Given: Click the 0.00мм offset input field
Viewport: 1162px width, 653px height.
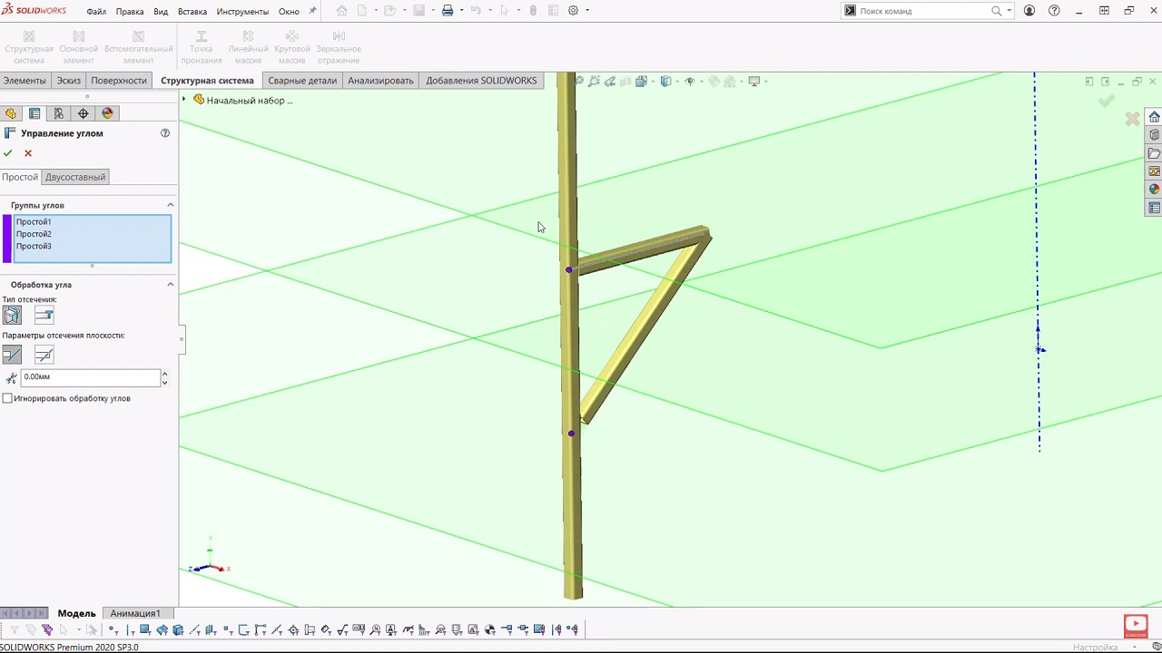Looking at the screenshot, I should pos(89,376).
